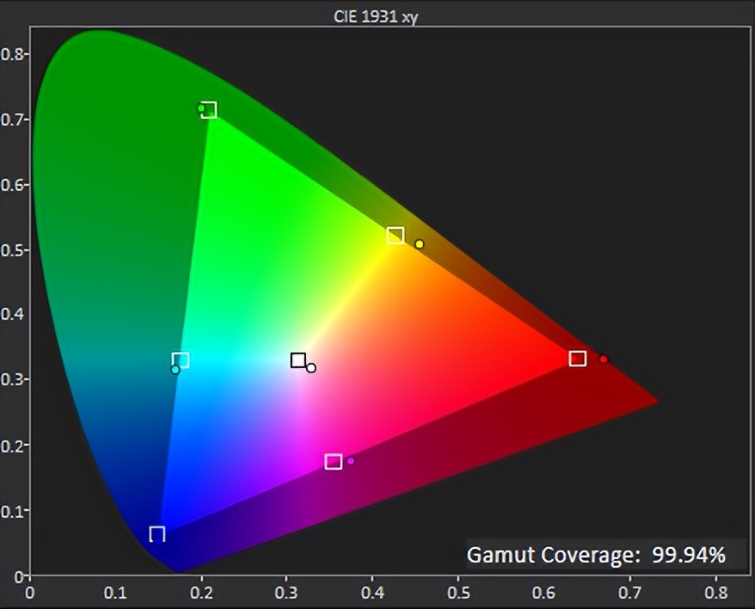Select the cyan measured point dot

point(175,370)
